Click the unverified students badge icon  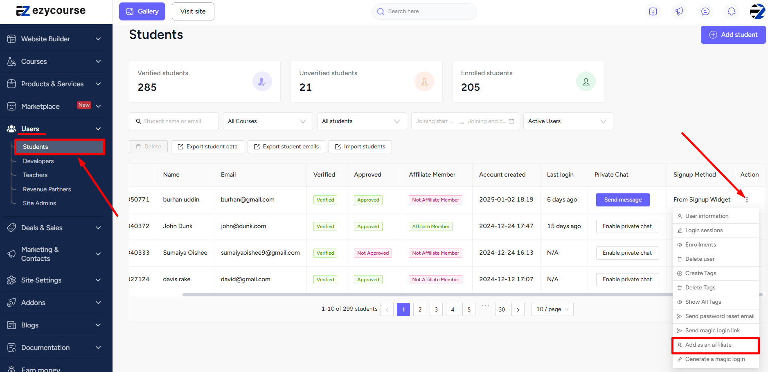(424, 81)
